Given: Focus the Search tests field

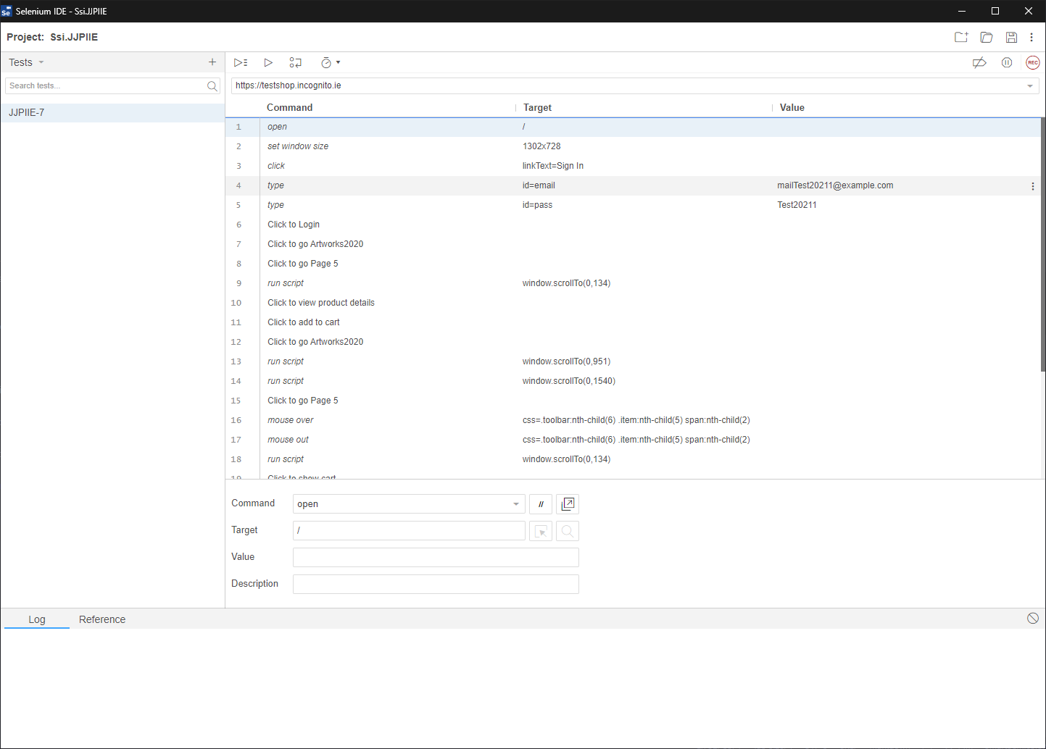Looking at the screenshot, I should click(x=105, y=85).
